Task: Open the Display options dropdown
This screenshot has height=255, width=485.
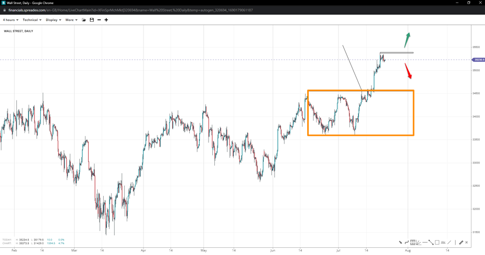Action: click(53, 20)
